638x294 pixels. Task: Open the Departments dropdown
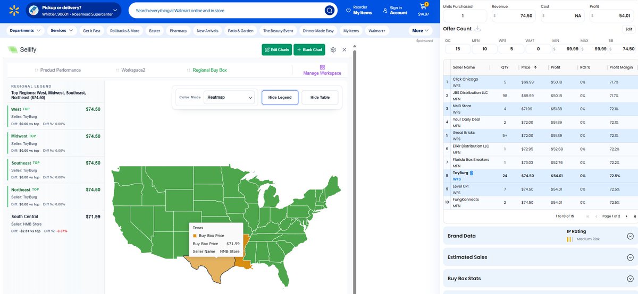(x=25, y=31)
